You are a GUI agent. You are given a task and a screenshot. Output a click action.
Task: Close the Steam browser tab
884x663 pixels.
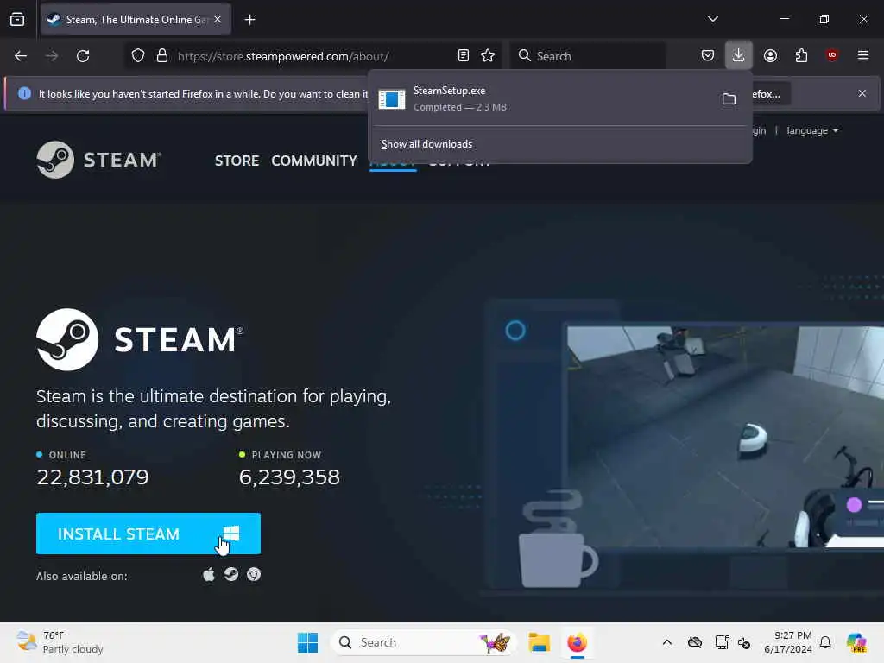pos(218,19)
